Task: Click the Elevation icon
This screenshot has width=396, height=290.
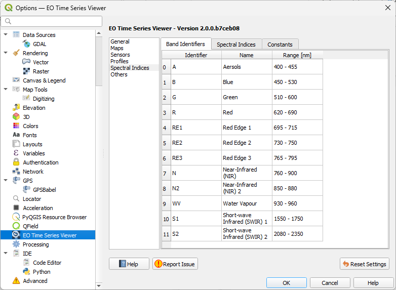Action: click(x=16, y=107)
